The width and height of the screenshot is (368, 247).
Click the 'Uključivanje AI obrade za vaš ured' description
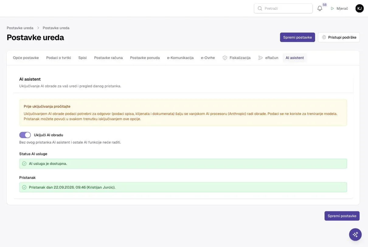click(70, 86)
